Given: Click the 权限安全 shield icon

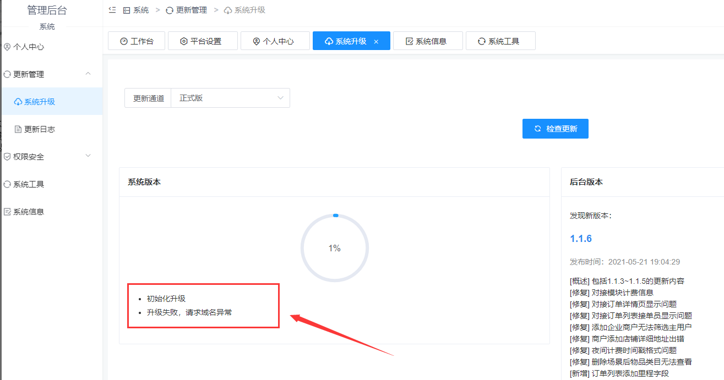Looking at the screenshot, I should click(7, 157).
